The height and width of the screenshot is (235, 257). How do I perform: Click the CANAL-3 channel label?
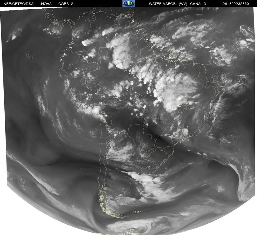tap(198, 4)
